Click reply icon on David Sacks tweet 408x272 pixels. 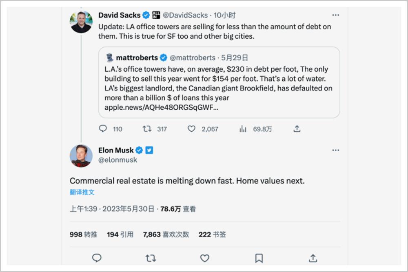[103, 129]
